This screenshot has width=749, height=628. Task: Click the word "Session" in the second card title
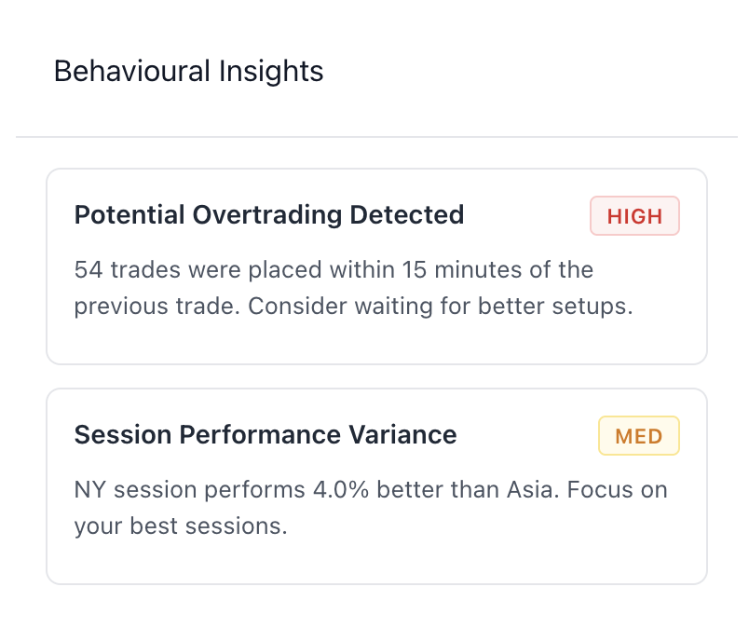tap(114, 434)
